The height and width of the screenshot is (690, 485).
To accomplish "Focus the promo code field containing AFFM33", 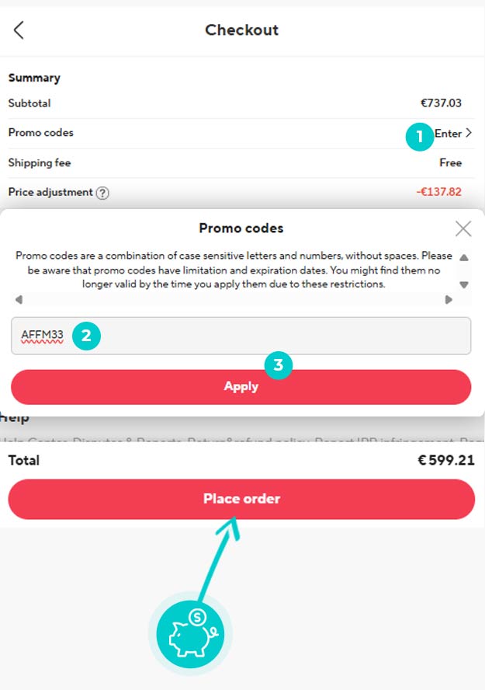I will pyautogui.click(x=279, y=336).
